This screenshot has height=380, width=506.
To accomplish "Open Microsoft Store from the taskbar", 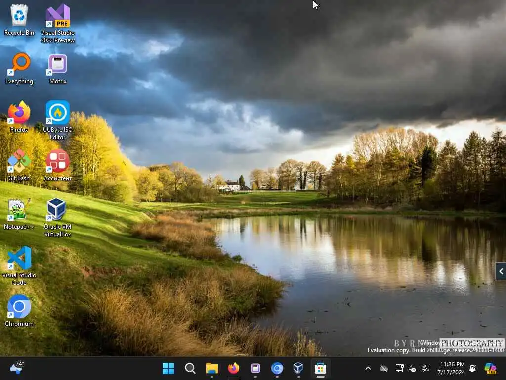I will 320,368.
